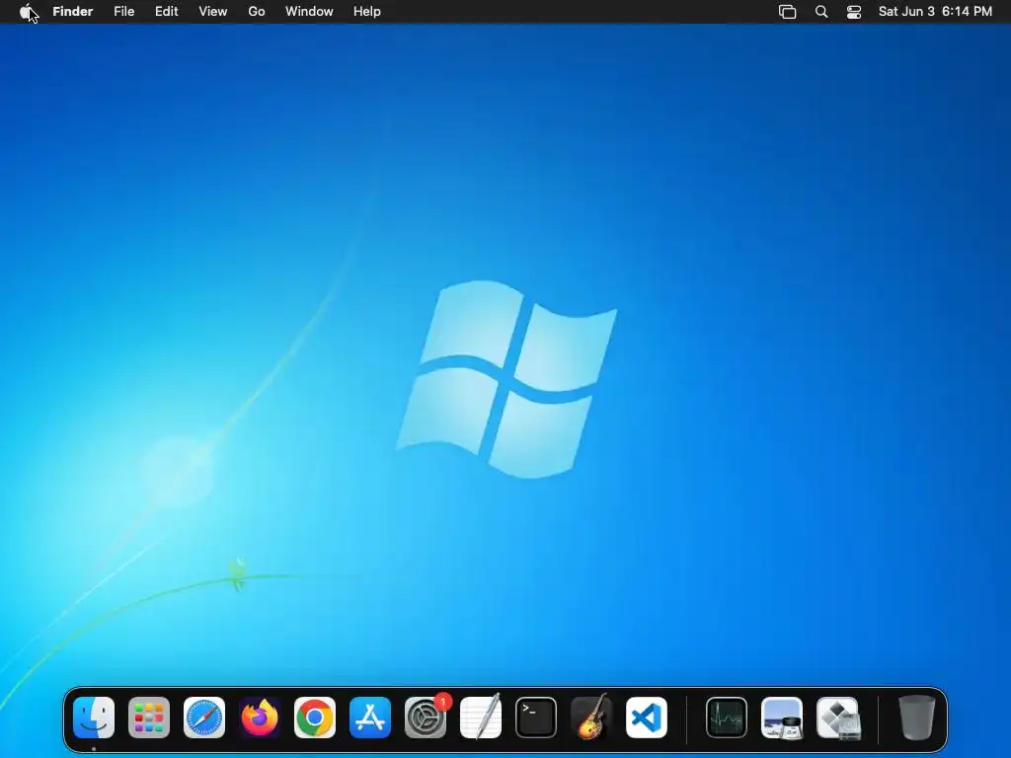
Task: Launch Google Chrome from the Dock
Action: pos(315,718)
